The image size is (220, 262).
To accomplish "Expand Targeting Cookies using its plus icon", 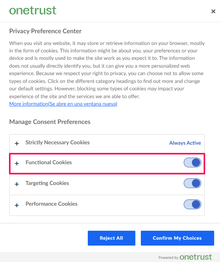I will pos(17,184).
